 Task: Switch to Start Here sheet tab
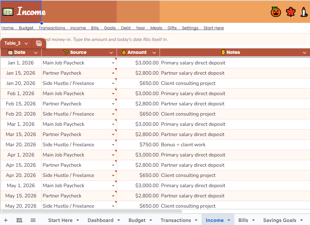(60, 220)
